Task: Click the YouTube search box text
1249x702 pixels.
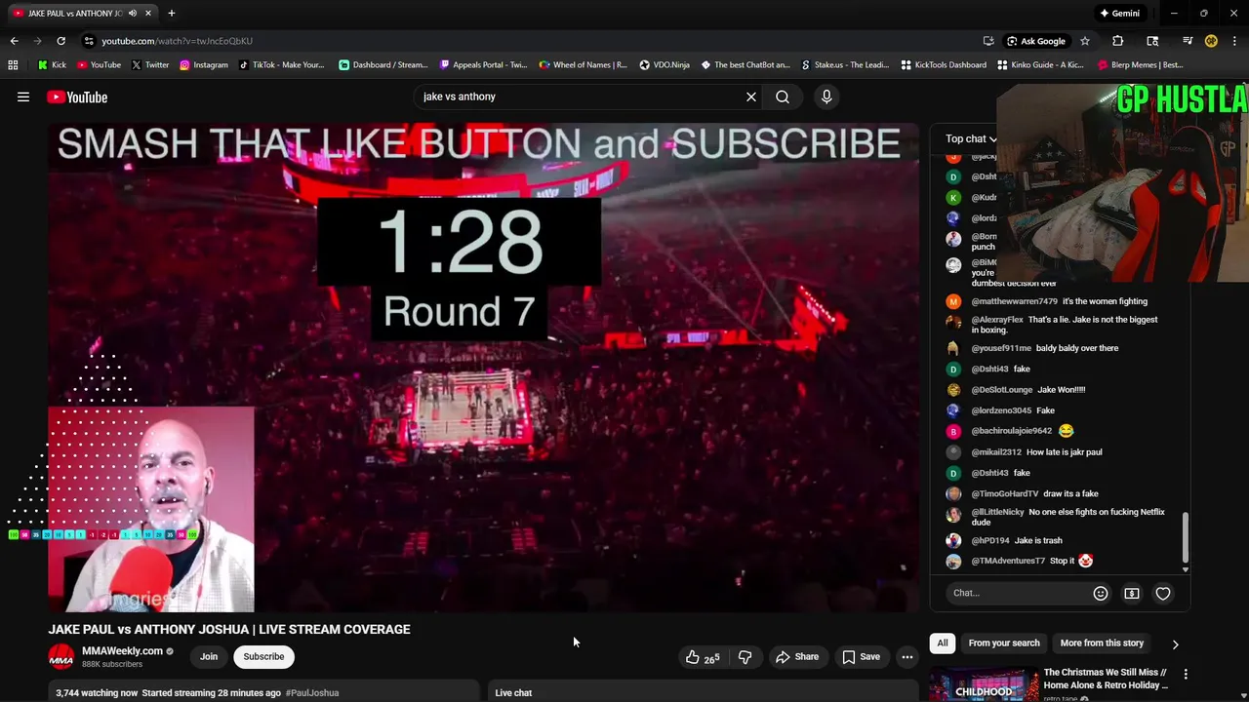Action: (x=460, y=97)
